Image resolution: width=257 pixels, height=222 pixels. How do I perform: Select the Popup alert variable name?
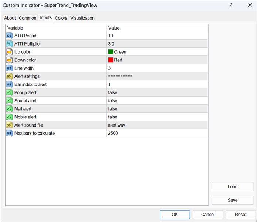(26, 92)
